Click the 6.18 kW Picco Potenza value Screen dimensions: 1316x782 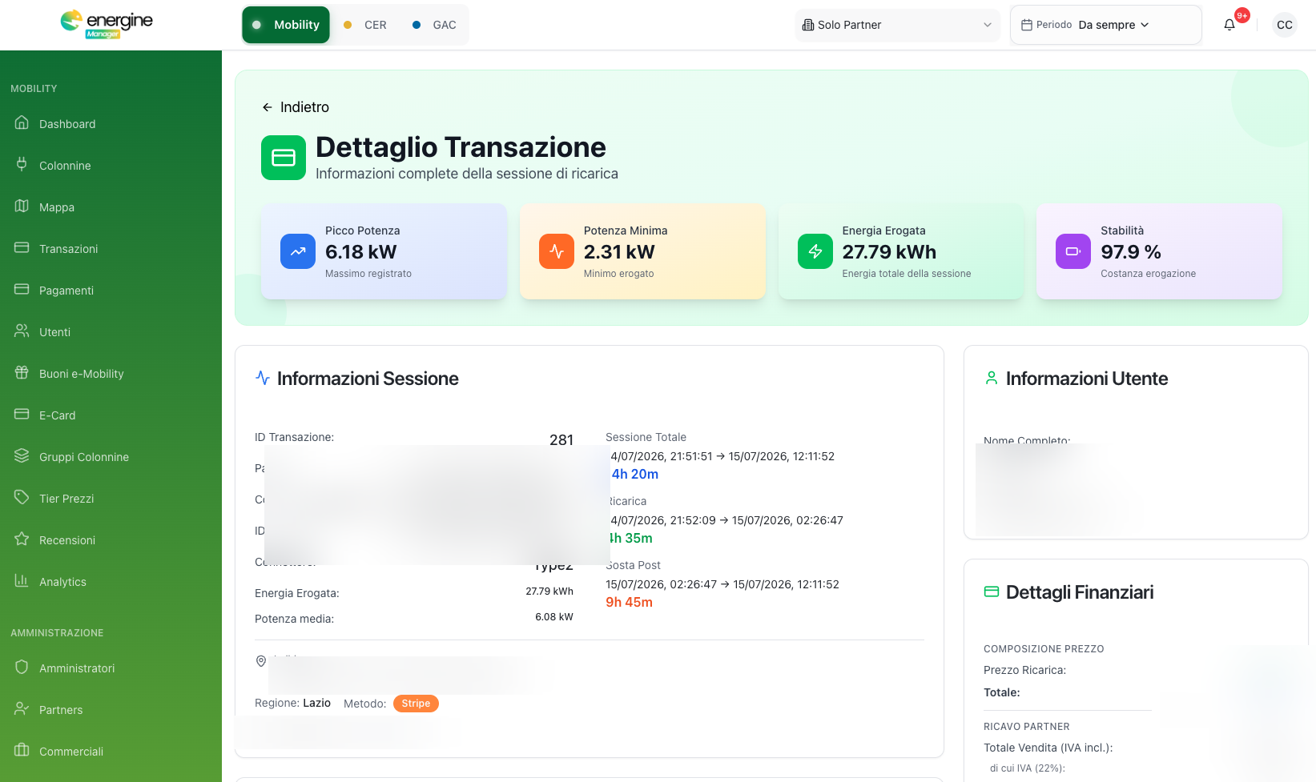pyautogui.click(x=360, y=252)
